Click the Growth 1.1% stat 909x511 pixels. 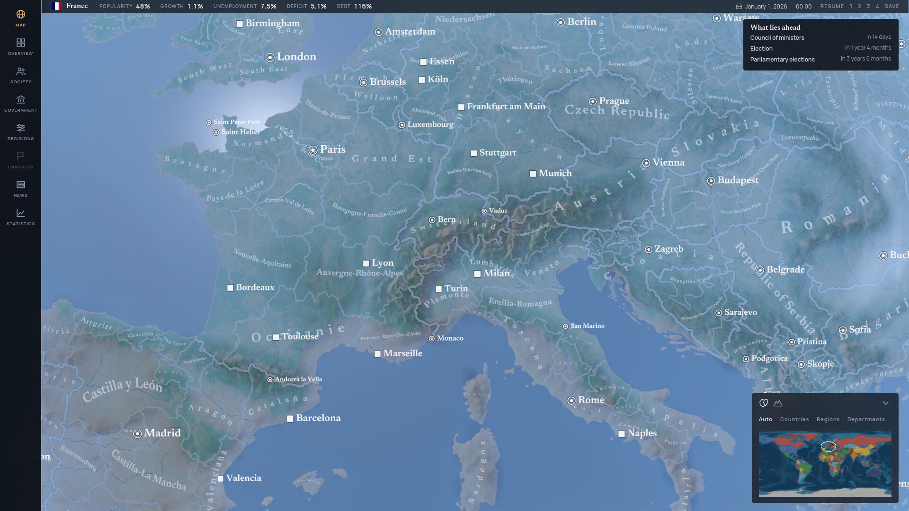point(182,6)
